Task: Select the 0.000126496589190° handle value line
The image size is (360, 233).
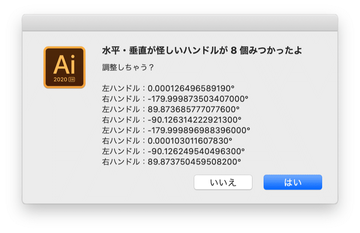Action: click(x=168, y=88)
